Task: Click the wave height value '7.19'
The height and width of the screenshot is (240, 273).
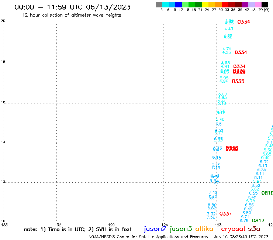Action: point(213,192)
